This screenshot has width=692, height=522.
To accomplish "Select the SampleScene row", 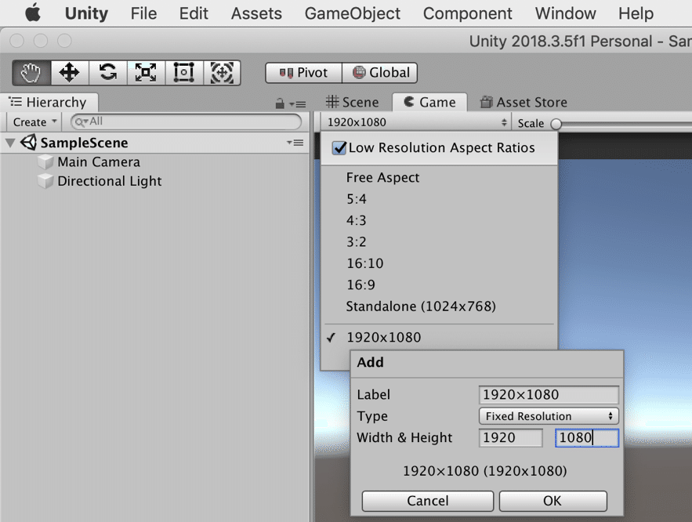I will 154,143.
